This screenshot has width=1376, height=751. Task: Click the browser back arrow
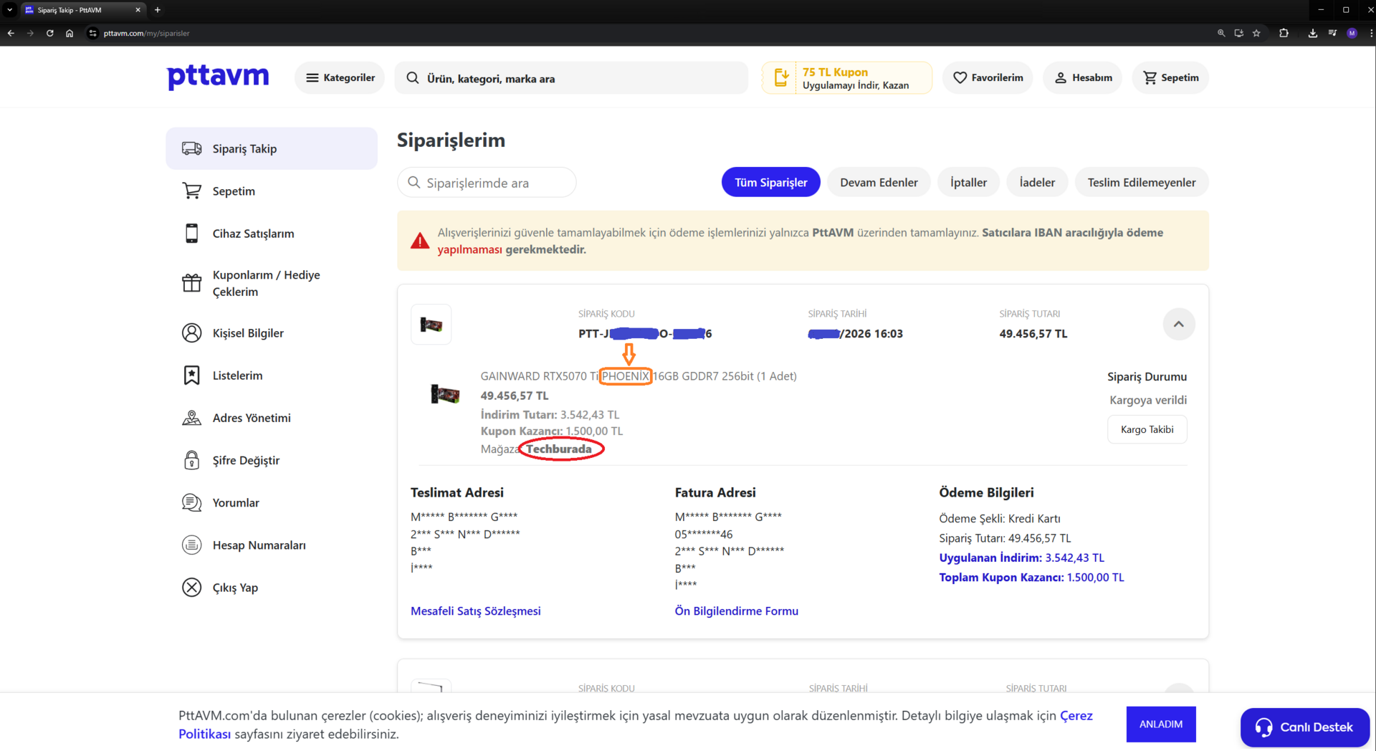(x=11, y=33)
